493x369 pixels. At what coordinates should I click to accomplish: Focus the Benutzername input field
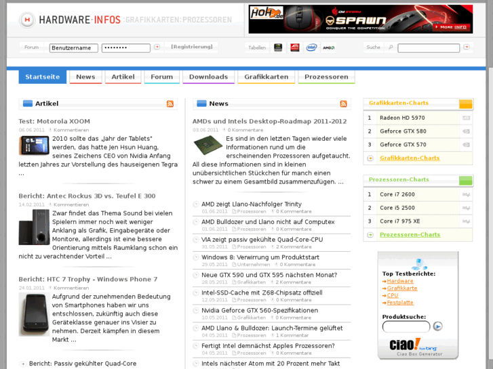[x=73, y=48]
